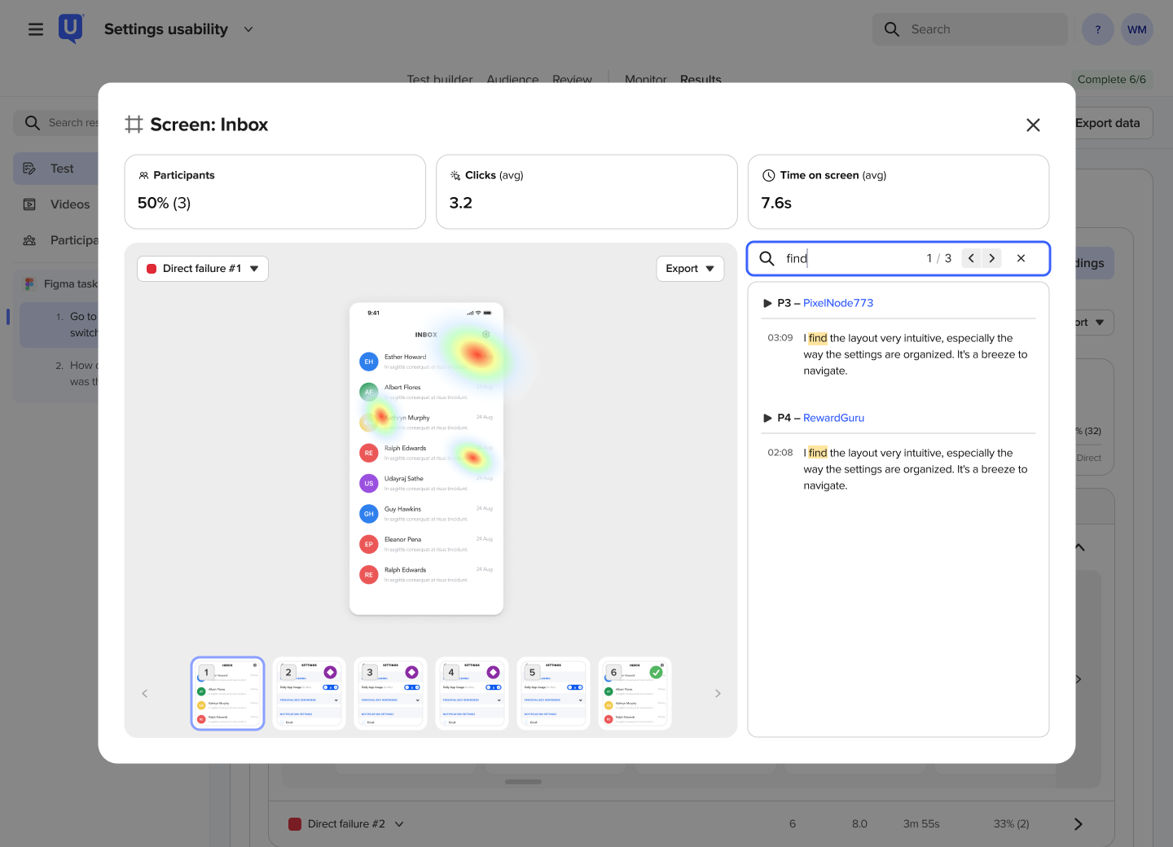Open the hamburger menu icon
1173x847 pixels.
pyautogui.click(x=36, y=29)
